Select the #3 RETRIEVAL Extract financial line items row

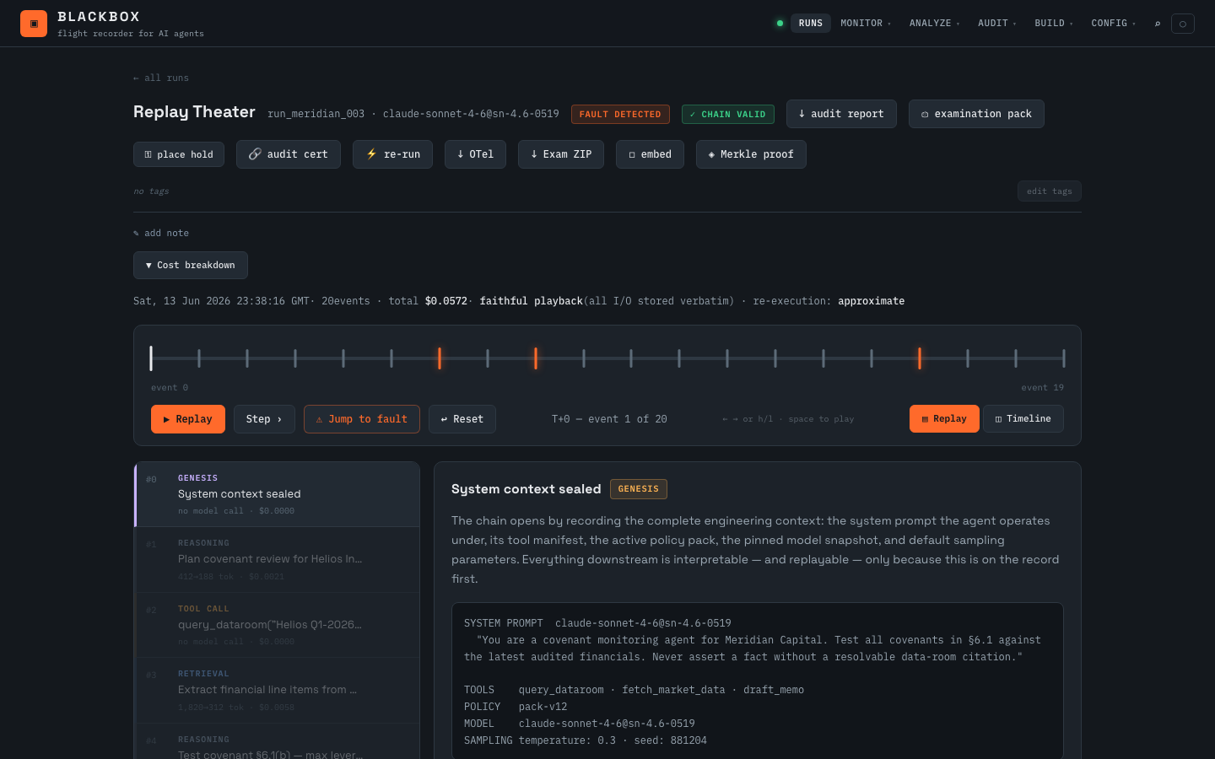point(278,691)
